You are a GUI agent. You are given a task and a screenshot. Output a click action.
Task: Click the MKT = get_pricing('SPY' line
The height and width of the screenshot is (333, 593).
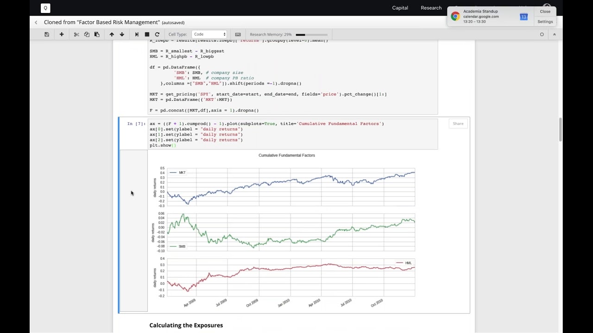[x=268, y=94]
